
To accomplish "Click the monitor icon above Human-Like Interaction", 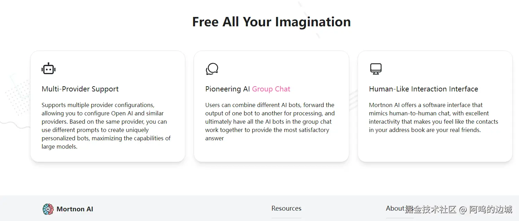I will point(376,69).
